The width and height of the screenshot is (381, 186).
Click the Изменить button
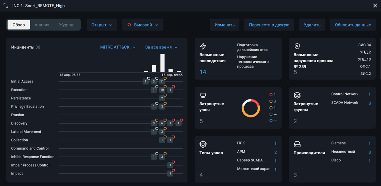225,25
